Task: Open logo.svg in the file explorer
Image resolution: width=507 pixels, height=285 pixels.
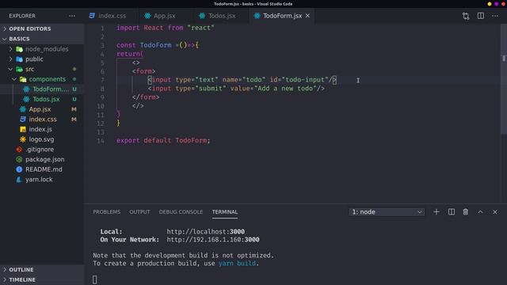Action: [x=42, y=139]
